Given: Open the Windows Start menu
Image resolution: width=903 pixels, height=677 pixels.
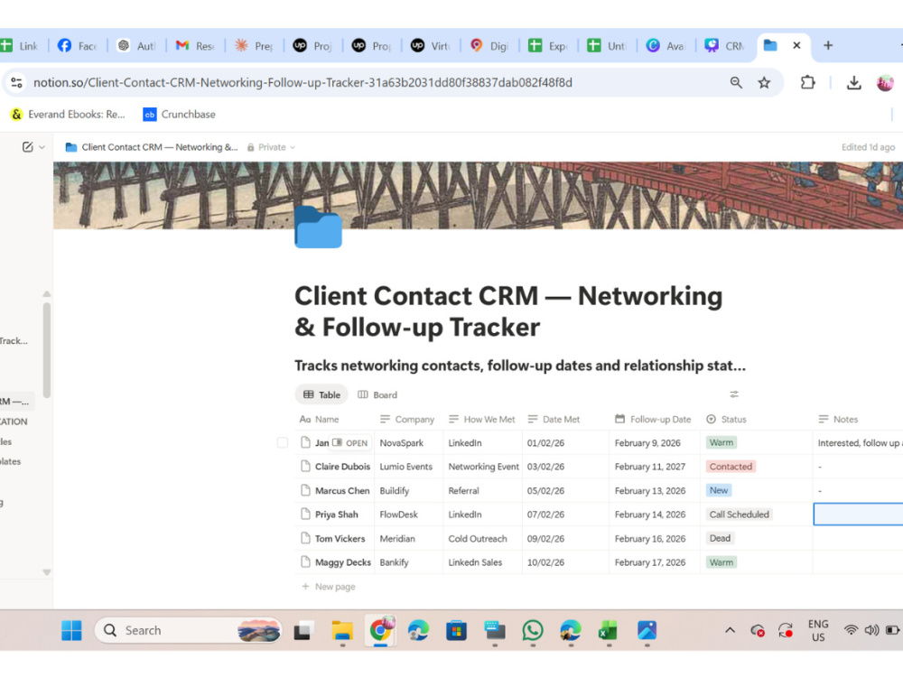Looking at the screenshot, I should 71,630.
